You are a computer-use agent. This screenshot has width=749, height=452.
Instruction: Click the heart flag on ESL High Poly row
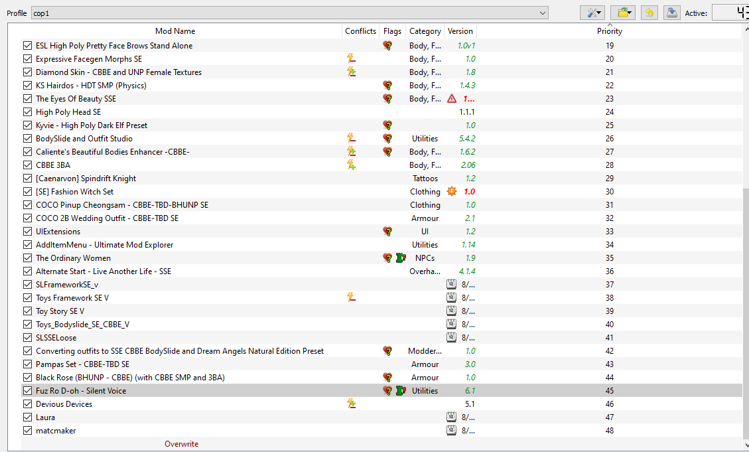click(387, 46)
